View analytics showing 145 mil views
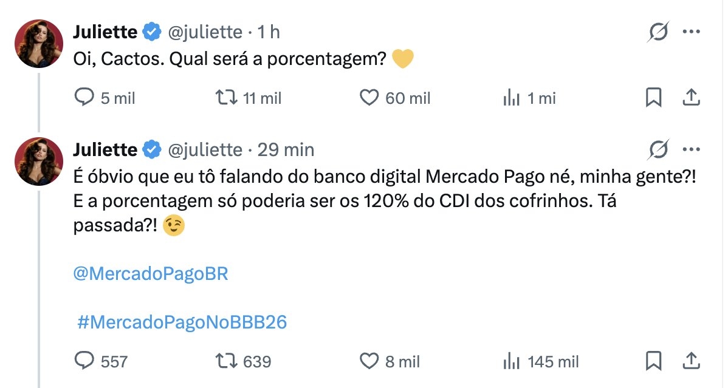 coord(512,361)
